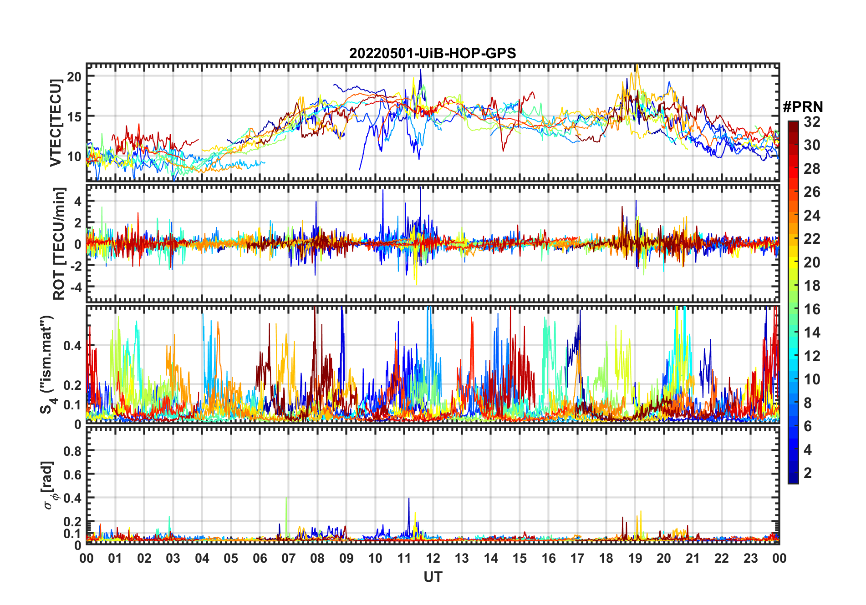
Task: Click the 19 hour tick label on x-axis
Action: 635,558
